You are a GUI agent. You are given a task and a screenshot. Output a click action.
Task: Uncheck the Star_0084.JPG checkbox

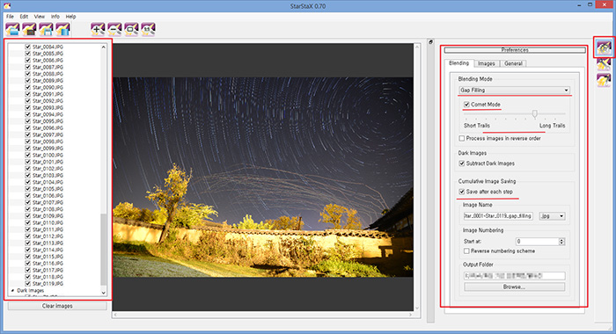[28, 47]
